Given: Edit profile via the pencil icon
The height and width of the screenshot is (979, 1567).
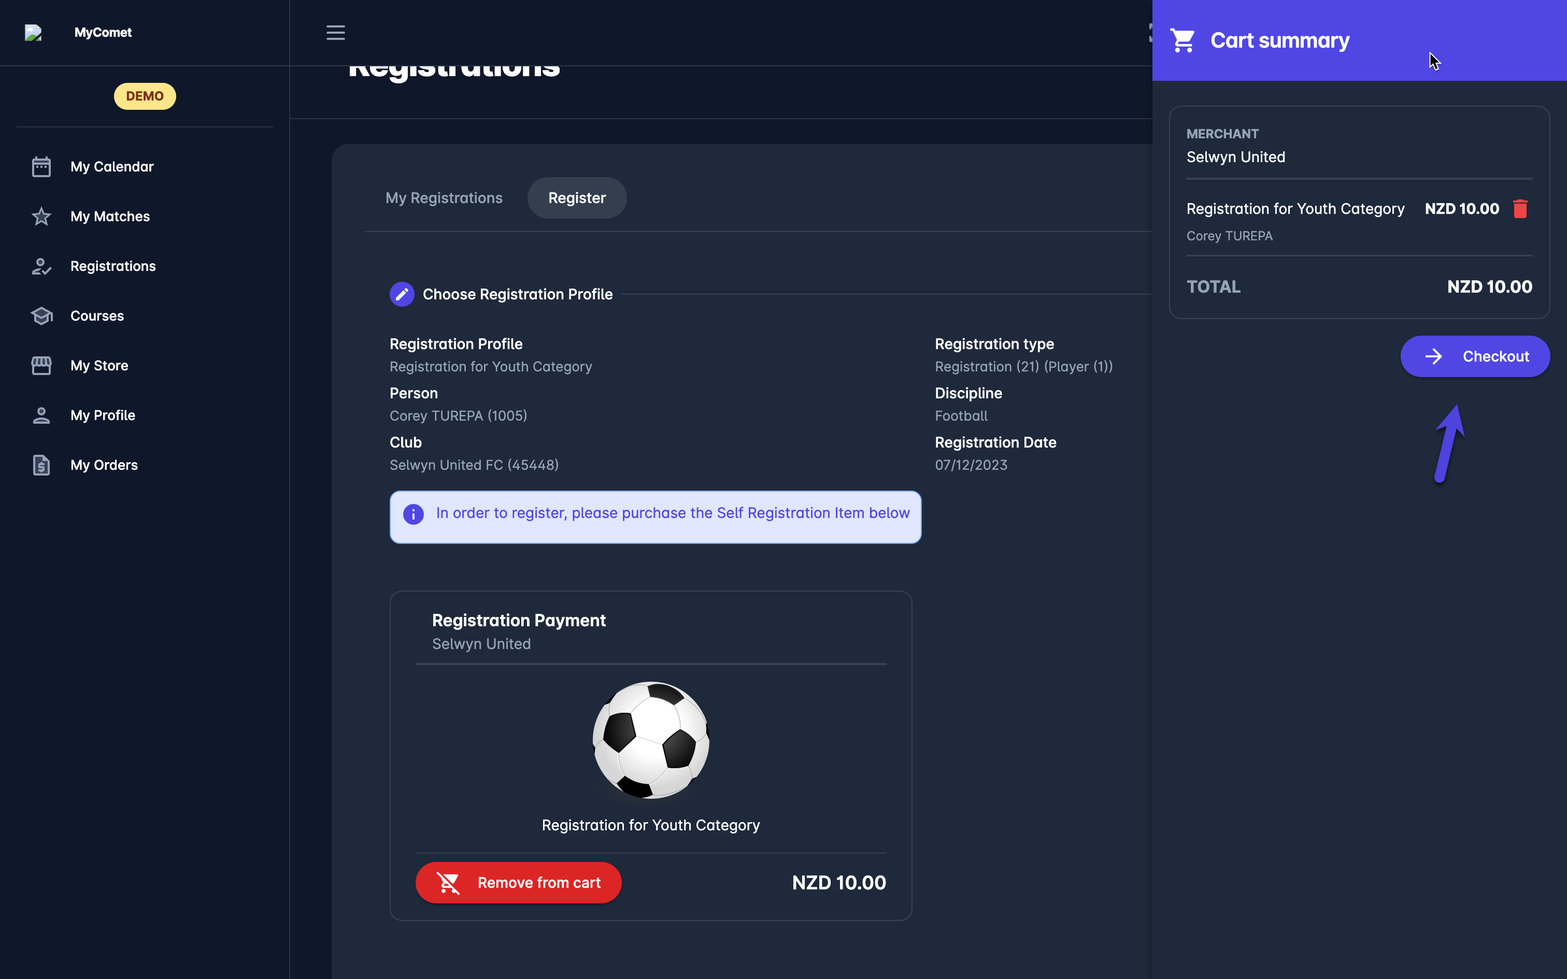Looking at the screenshot, I should (x=402, y=294).
